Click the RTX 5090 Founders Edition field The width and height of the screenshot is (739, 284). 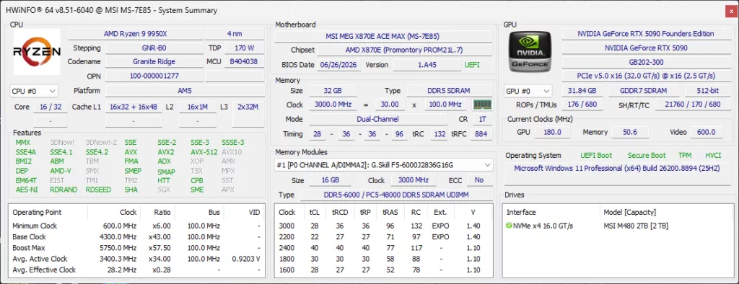point(646,34)
